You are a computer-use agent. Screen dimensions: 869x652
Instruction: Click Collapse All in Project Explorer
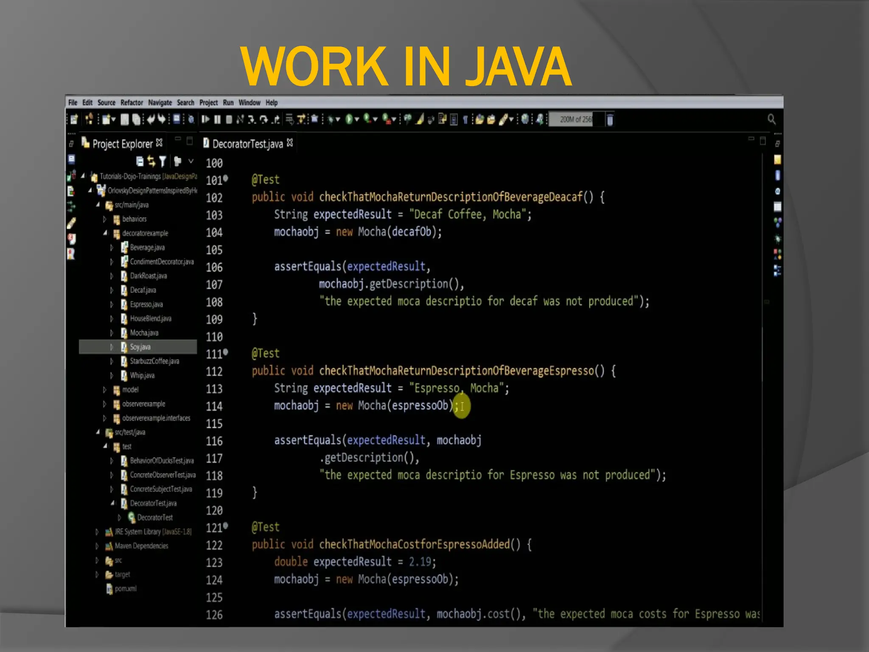tap(140, 161)
